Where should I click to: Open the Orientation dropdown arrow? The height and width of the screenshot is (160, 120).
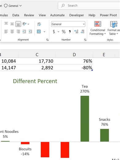click(28, 24)
